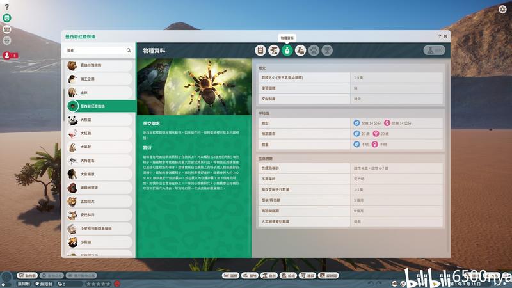Open the 設施 facilities build tab
Viewport: 512px width, 288px height.
pyautogui.click(x=289, y=276)
